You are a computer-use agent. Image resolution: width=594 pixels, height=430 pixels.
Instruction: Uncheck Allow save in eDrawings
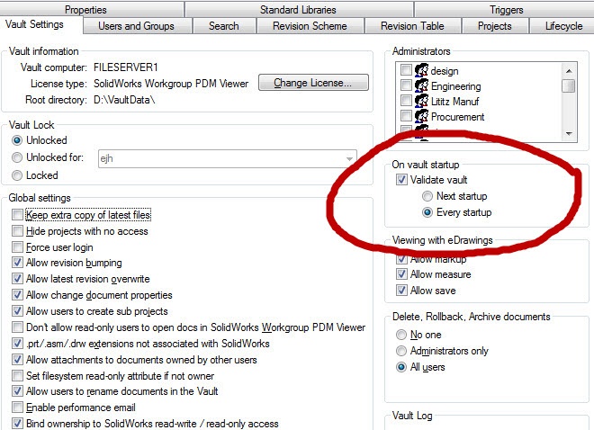(x=401, y=291)
